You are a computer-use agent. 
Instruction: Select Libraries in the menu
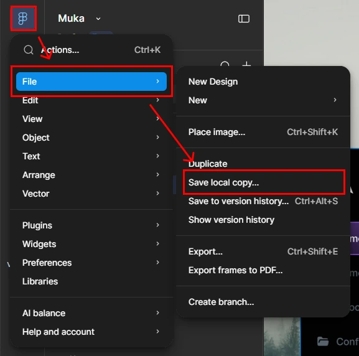(x=91, y=281)
